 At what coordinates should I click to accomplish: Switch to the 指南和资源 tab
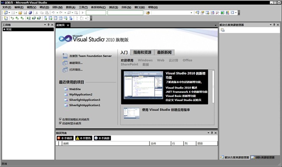coord(142,52)
